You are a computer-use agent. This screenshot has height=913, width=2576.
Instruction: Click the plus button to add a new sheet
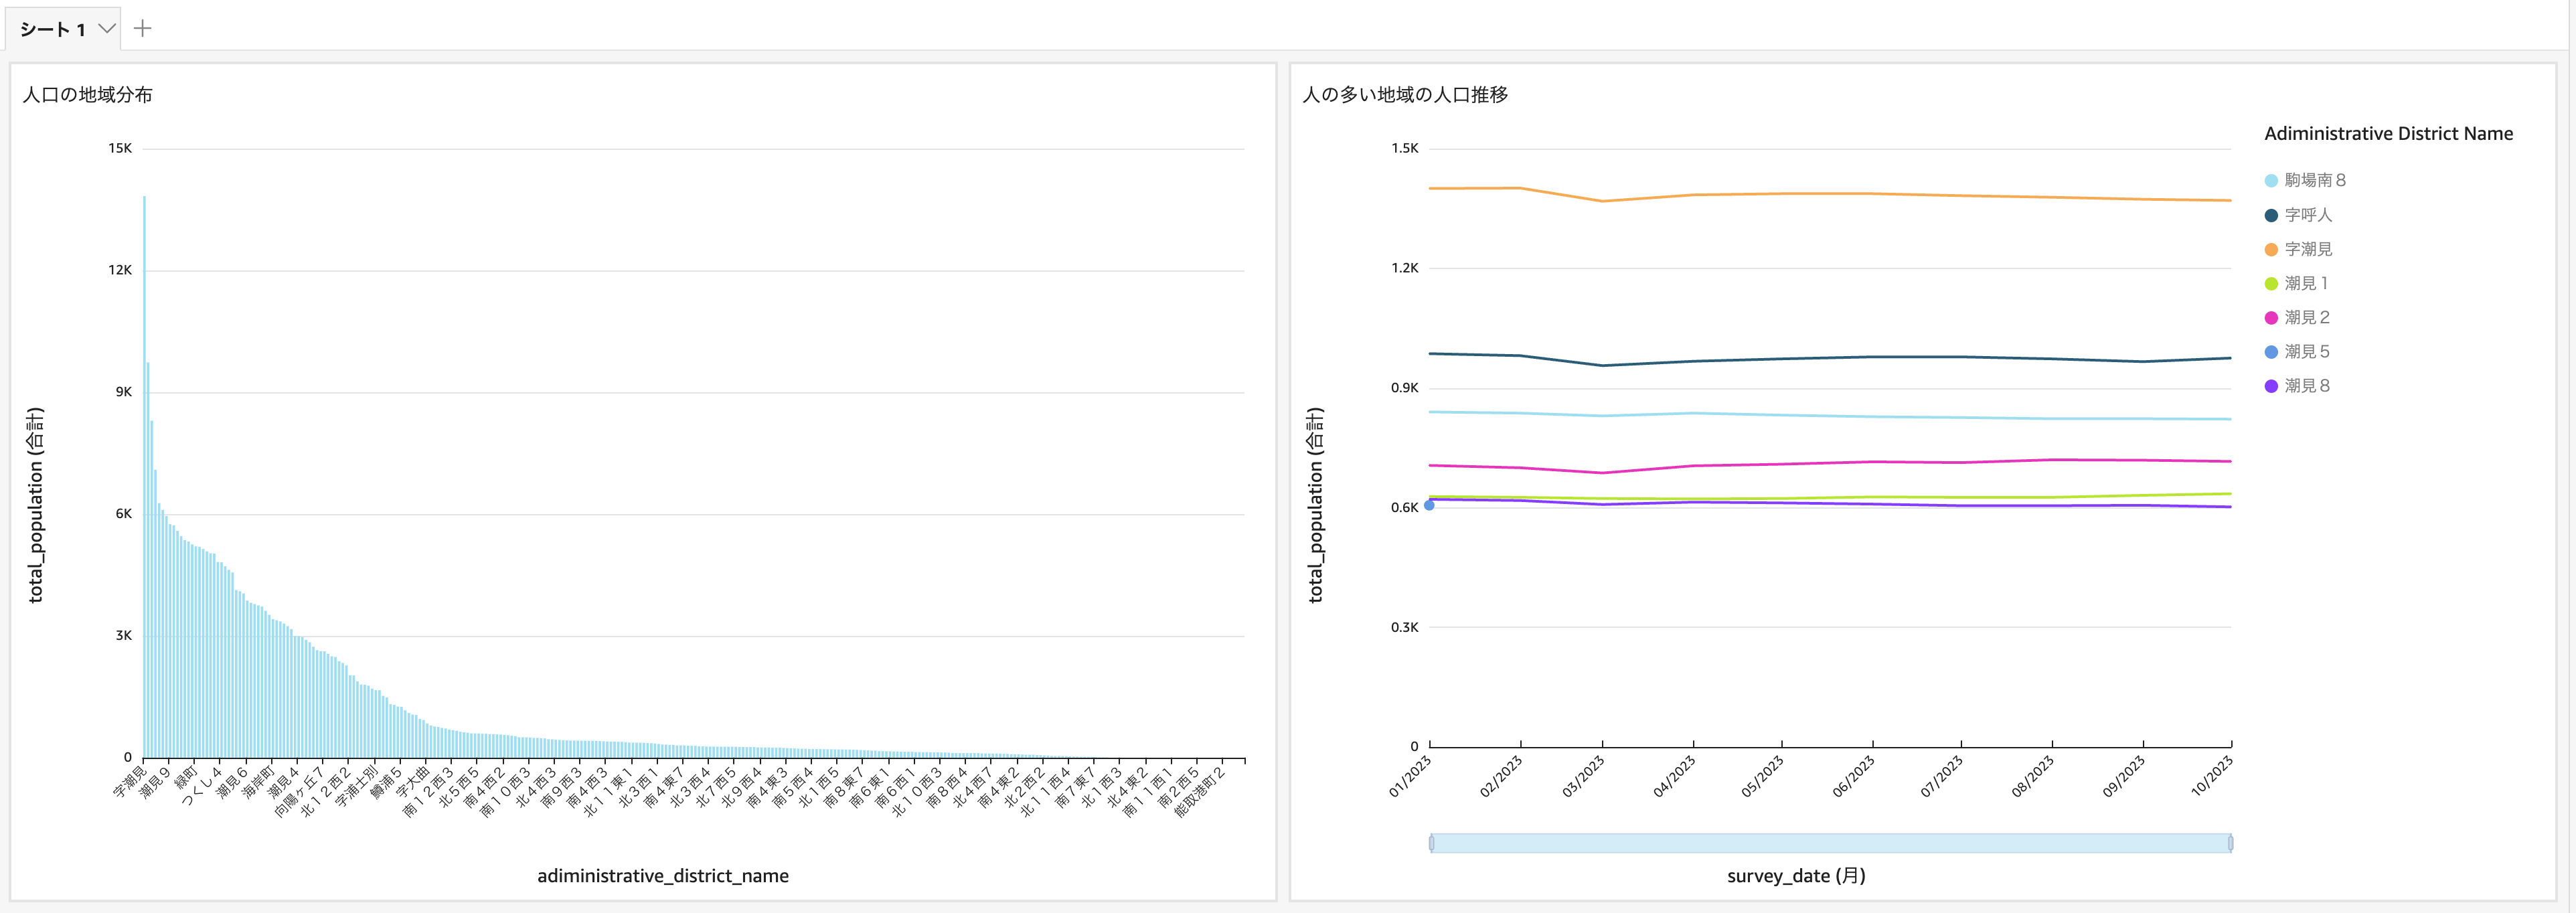pos(143,28)
